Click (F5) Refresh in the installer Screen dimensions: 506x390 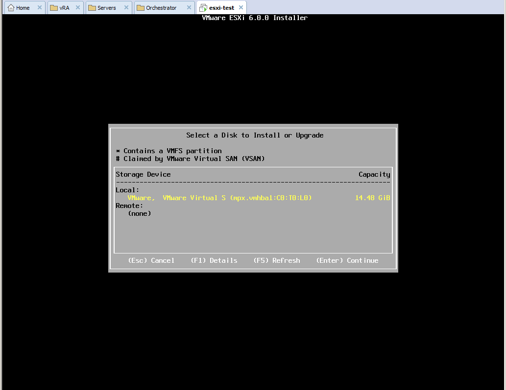(x=277, y=260)
